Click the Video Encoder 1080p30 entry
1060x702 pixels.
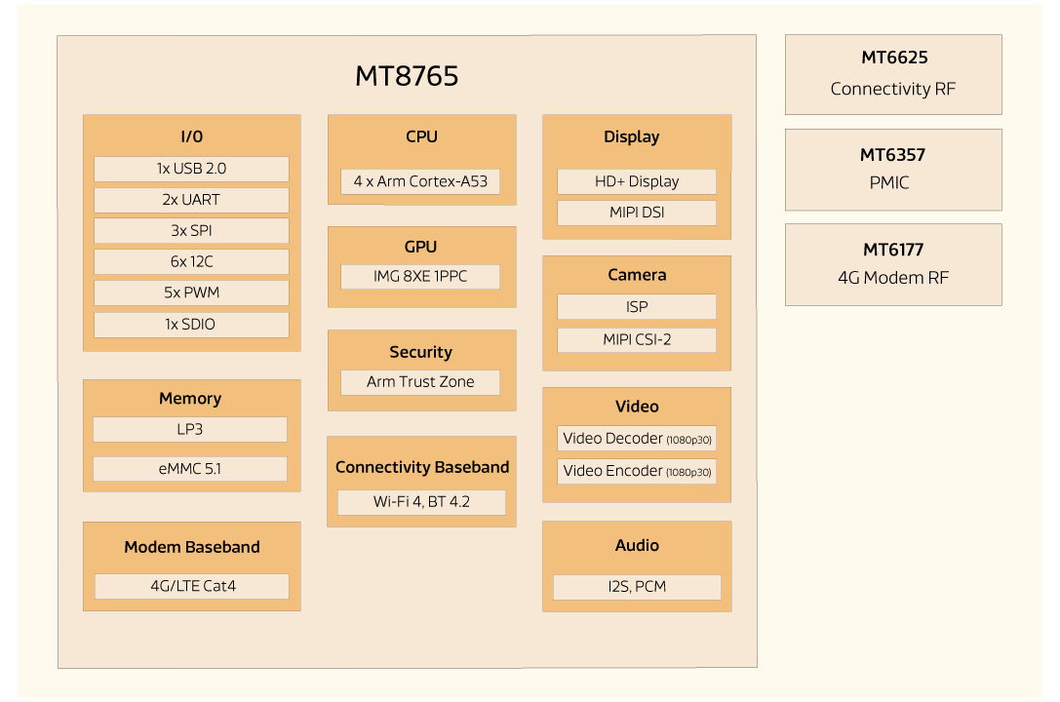(x=636, y=471)
